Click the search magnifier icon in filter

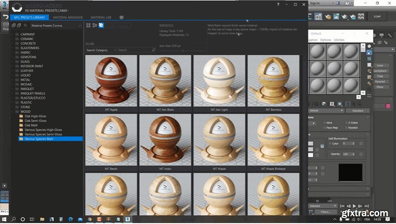(x=154, y=50)
